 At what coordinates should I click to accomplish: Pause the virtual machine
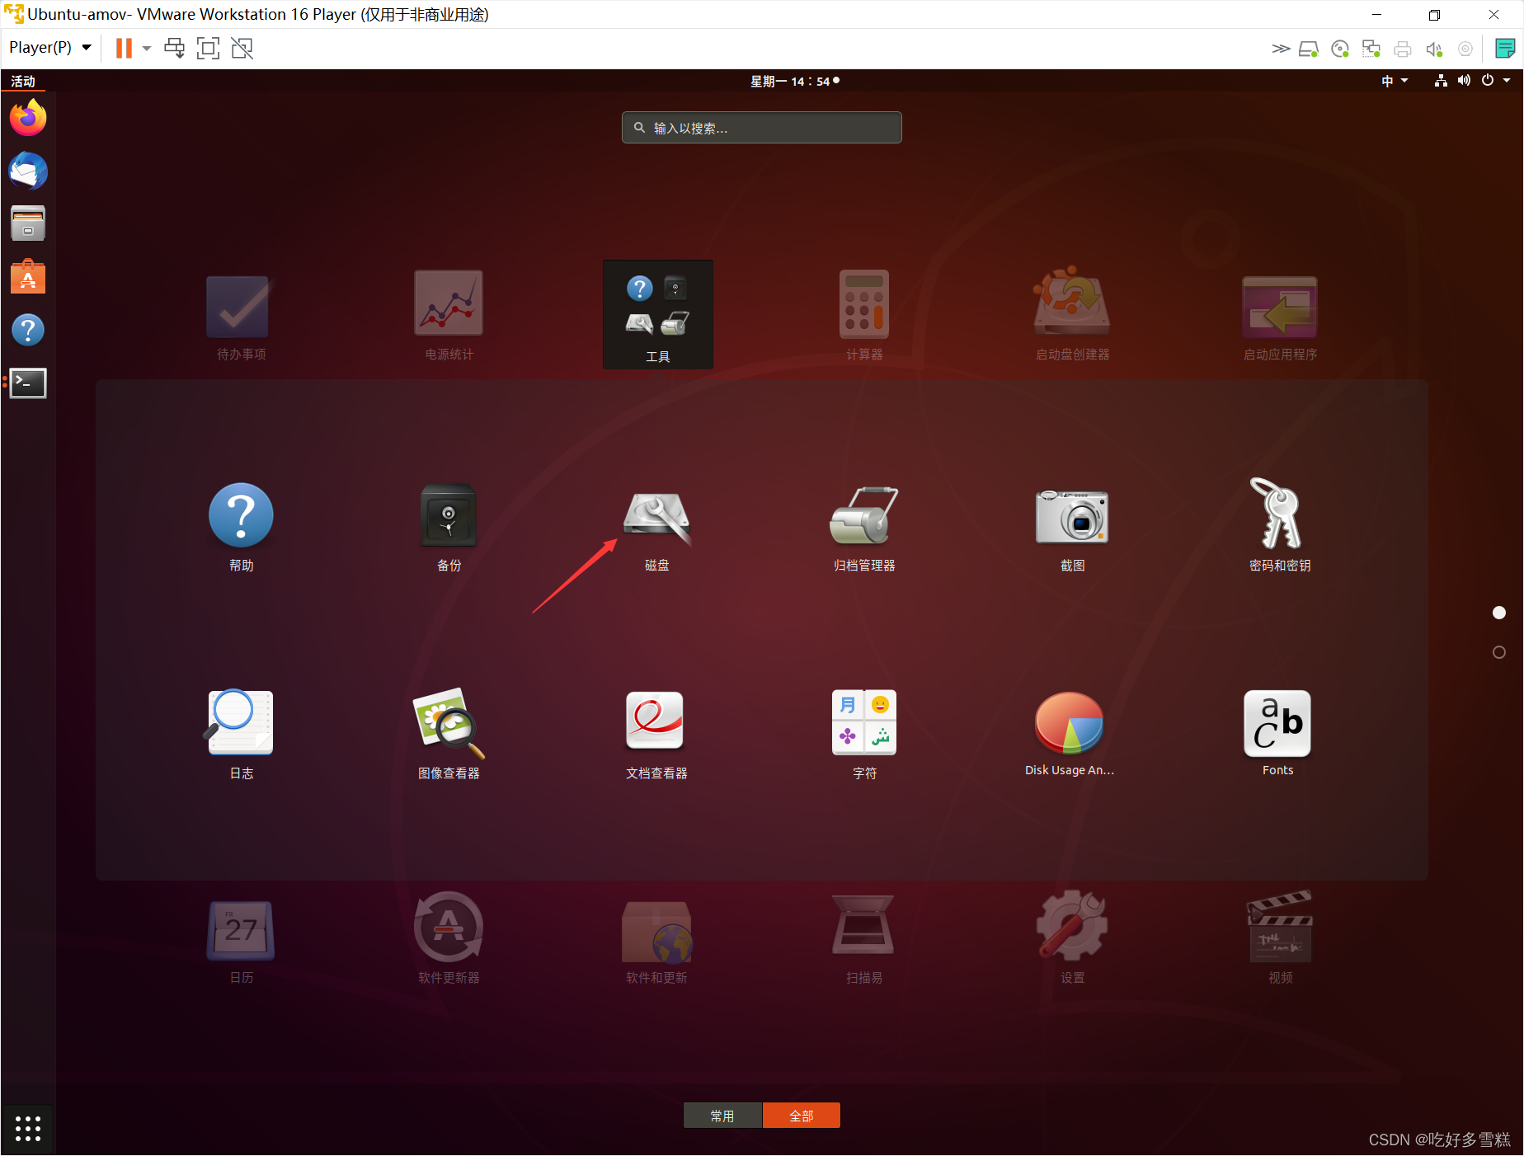[124, 48]
